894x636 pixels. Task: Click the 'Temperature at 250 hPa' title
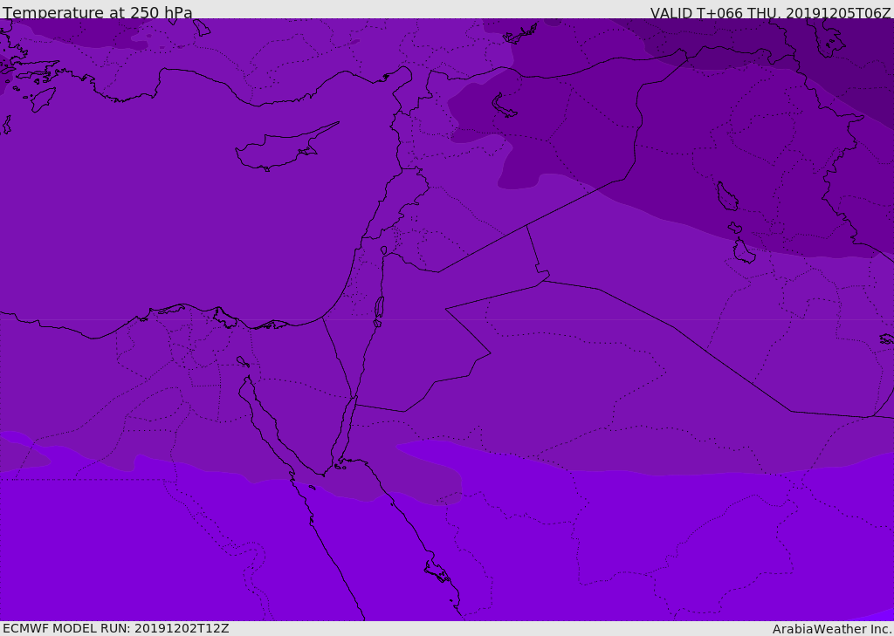pyautogui.click(x=98, y=12)
